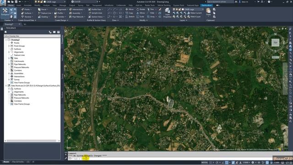This screenshot has height=165, width=293.
Task: Expand Create Design panel dropdown
Action: pos(61,20)
